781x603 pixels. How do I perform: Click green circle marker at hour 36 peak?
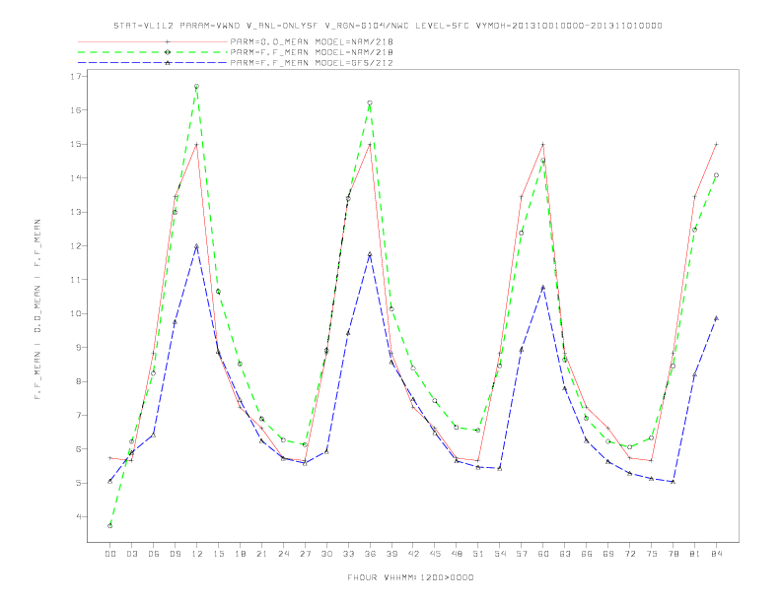(x=370, y=103)
